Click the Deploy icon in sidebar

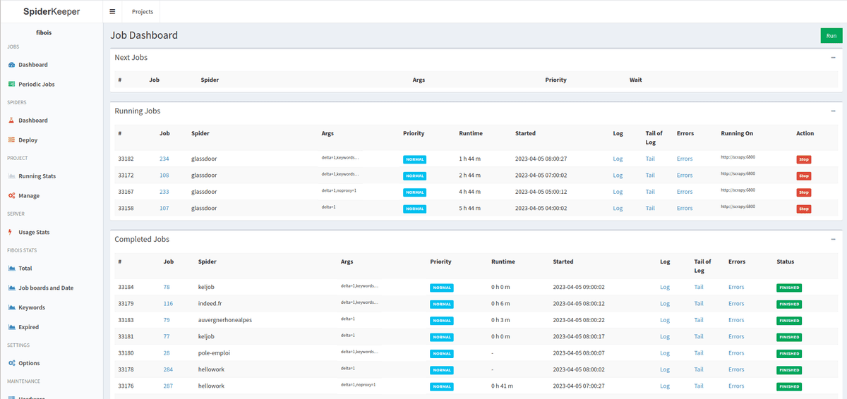tap(12, 140)
